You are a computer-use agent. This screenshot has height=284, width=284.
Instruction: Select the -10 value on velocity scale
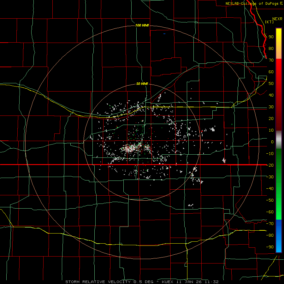tap(270, 154)
